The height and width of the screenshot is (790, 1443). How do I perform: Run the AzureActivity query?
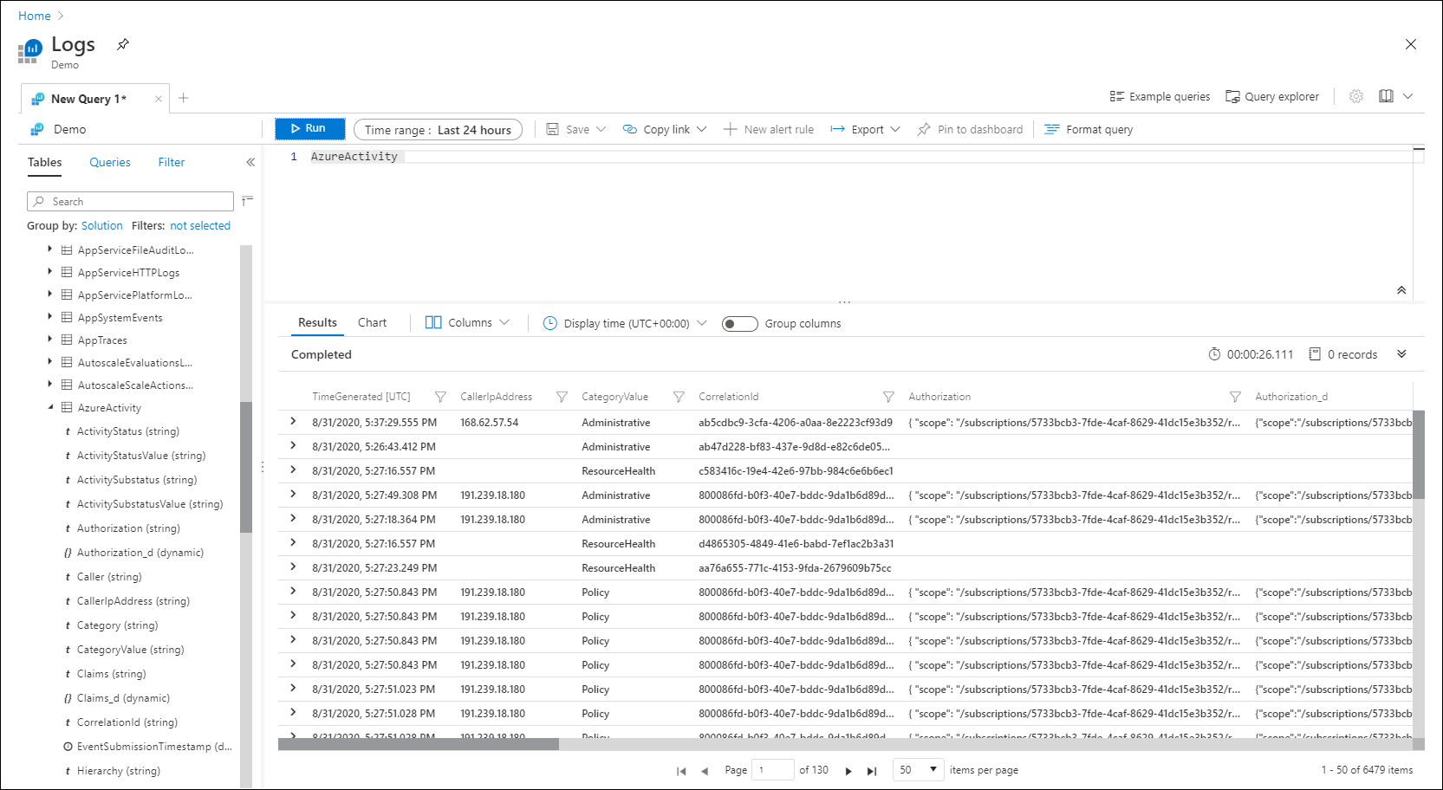[309, 128]
